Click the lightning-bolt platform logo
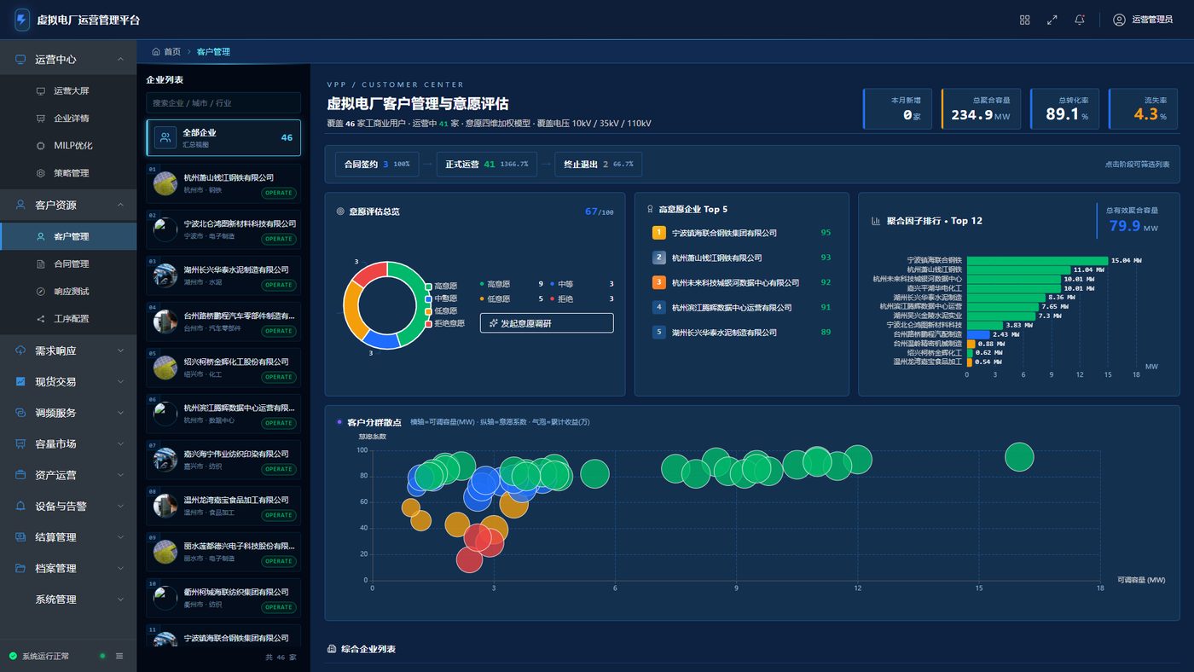Image resolution: width=1194 pixels, height=672 pixels. [21, 20]
